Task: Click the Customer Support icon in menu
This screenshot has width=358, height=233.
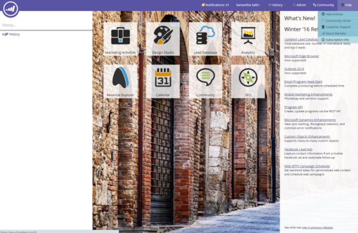Action: click(x=323, y=27)
